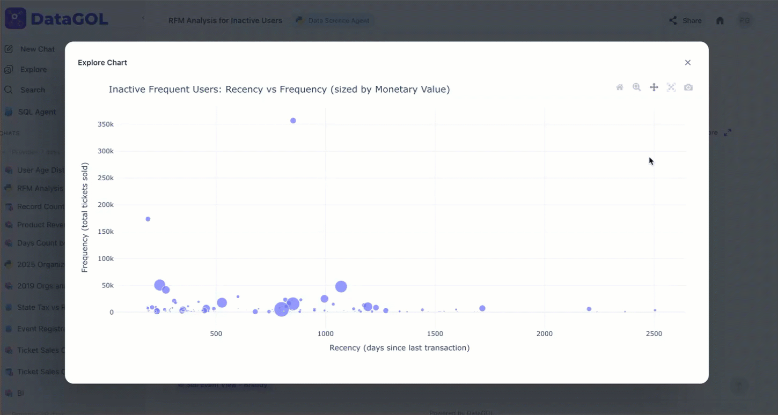Open the Data Science Agent selector
The height and width of the screenshot is (415, 778).
click(x=333, y=21)
